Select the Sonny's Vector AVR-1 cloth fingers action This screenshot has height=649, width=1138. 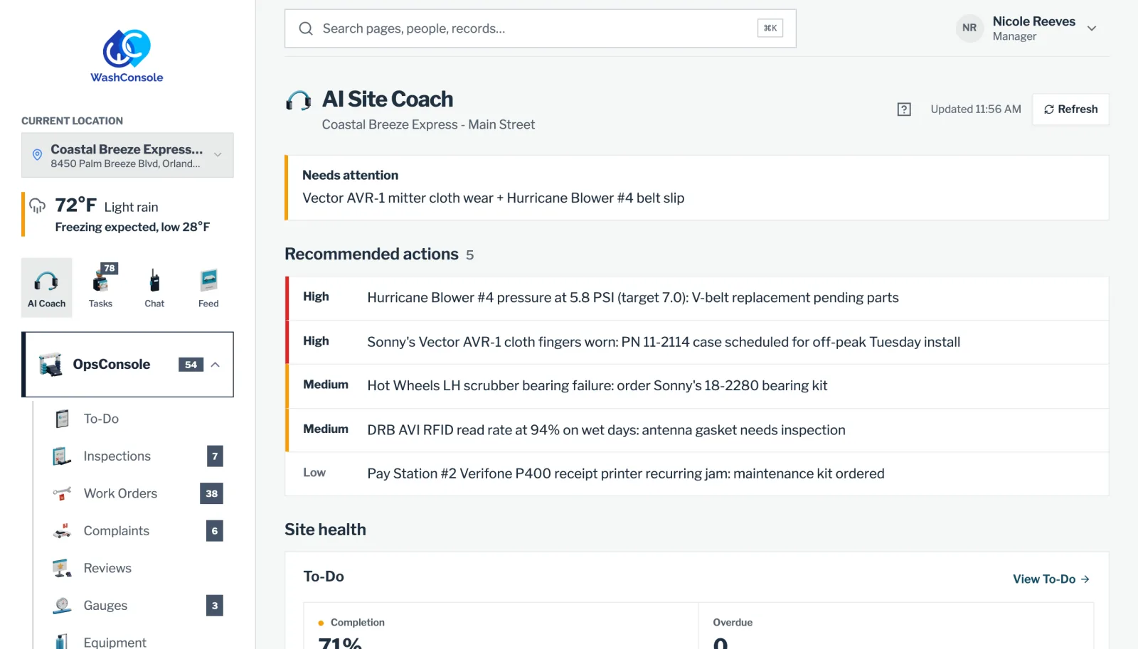pos(697,342)
